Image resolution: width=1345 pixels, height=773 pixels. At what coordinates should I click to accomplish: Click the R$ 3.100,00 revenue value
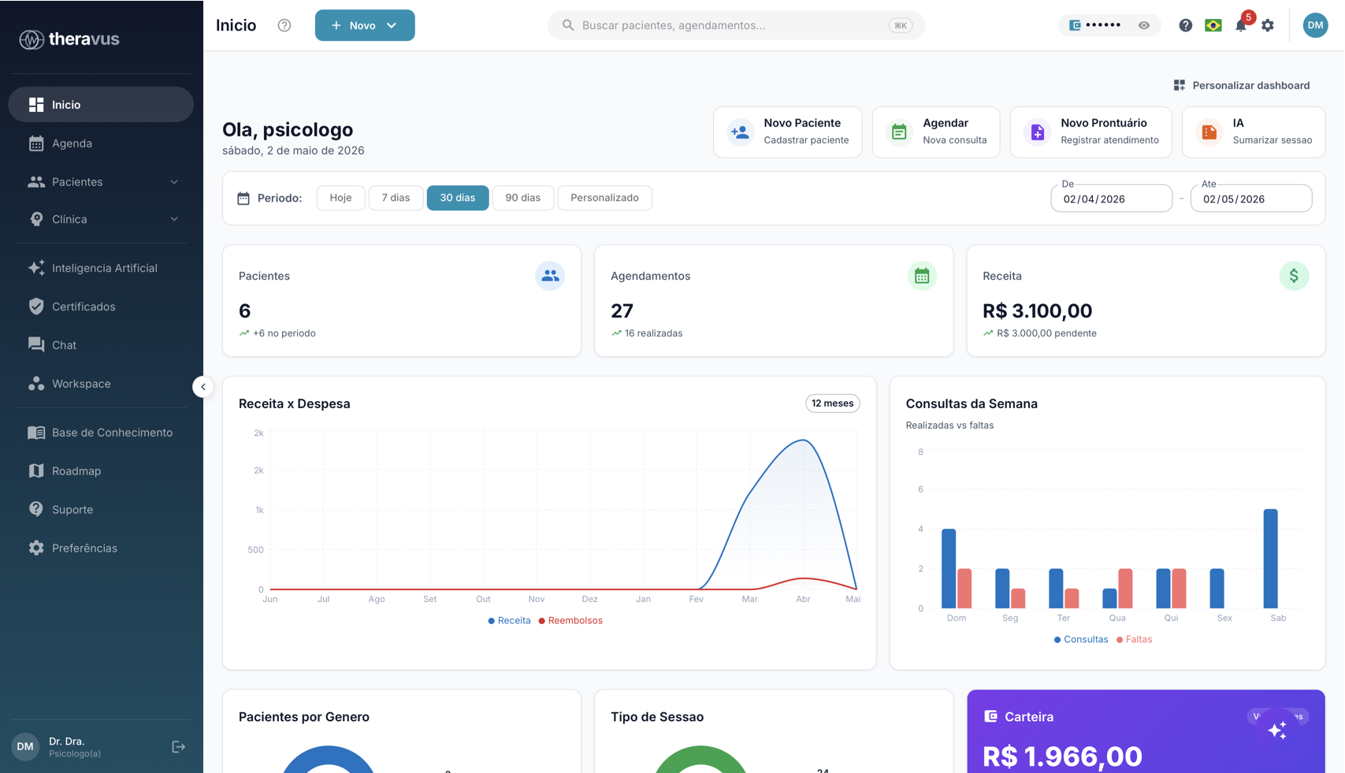coord(1037,311)
